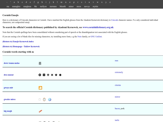Jump to letter 'g' in the alphabet bar
Image resolution: width=163 pixels, height=122 pixels.
[x=38, y=2]
